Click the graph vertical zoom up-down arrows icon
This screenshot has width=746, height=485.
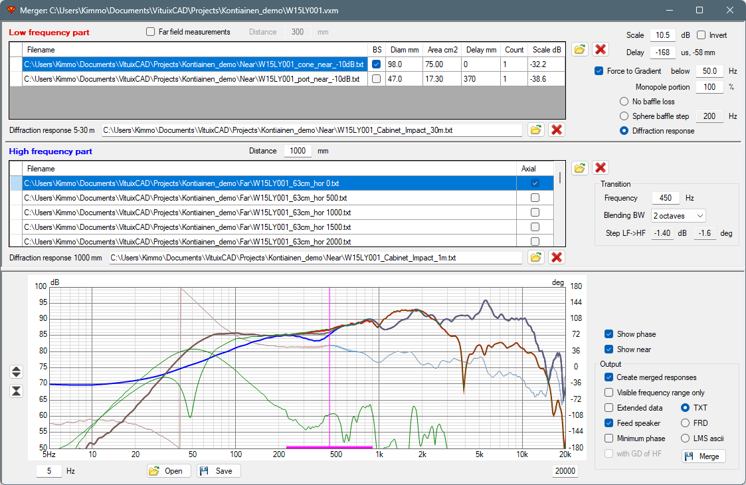pyautogui.click(x=16, y=371)
